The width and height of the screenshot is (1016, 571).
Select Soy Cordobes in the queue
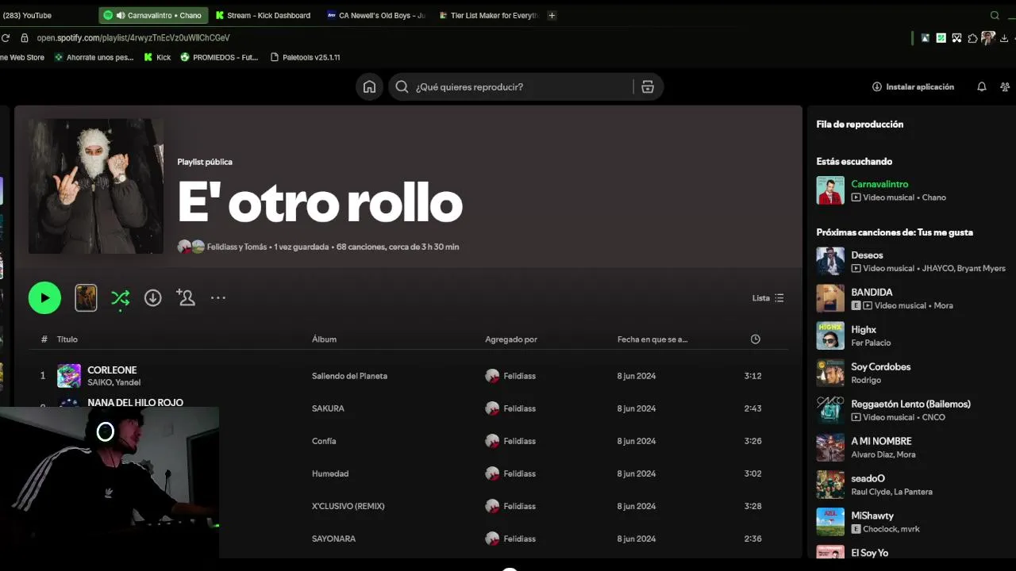pos(880,367)
